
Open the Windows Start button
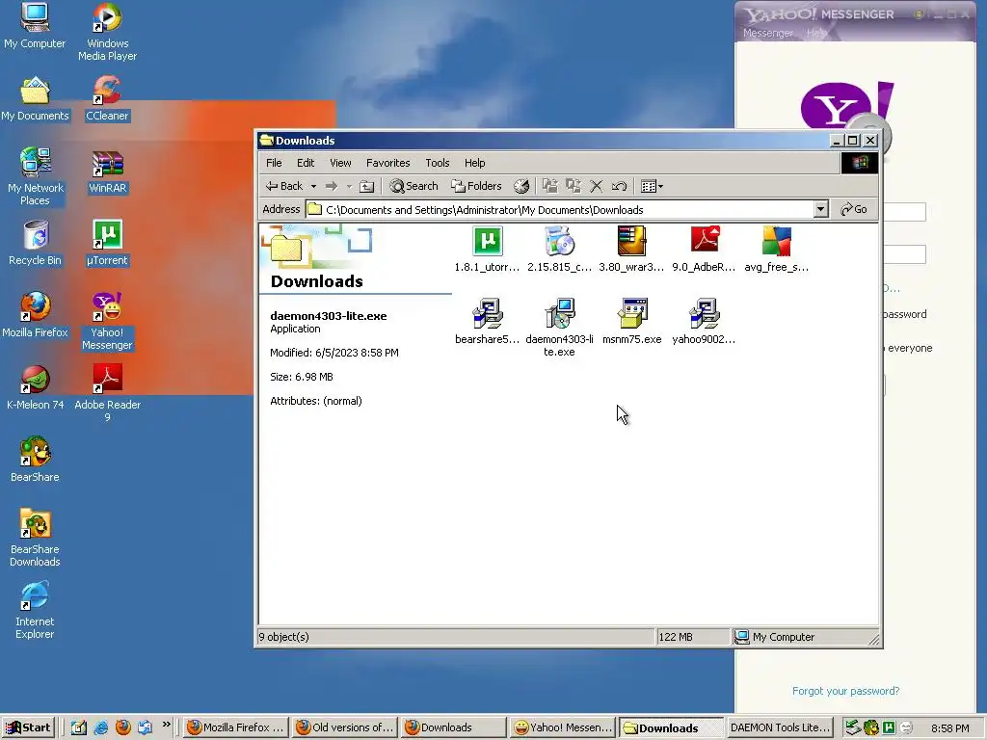tap(28, 727)
